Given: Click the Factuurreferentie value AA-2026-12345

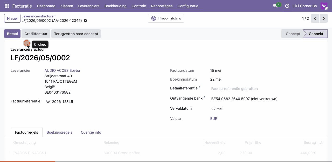Looking at the screenshot, I should (x=59, y=102).
